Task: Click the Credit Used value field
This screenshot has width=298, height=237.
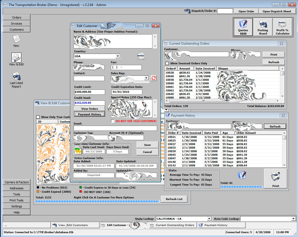Action: (89, 103)
